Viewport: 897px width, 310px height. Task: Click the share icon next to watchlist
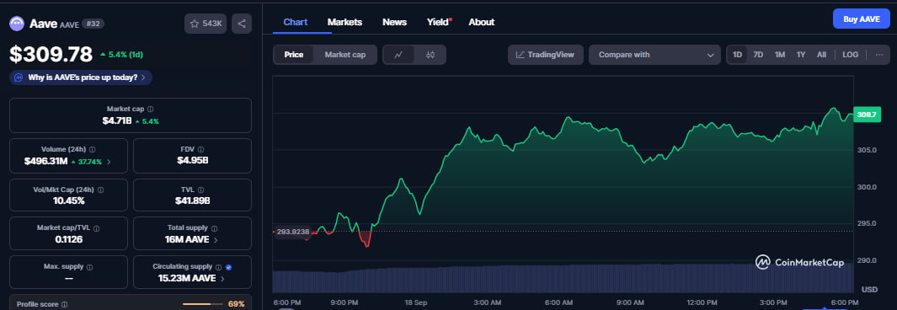pos(242,24)
